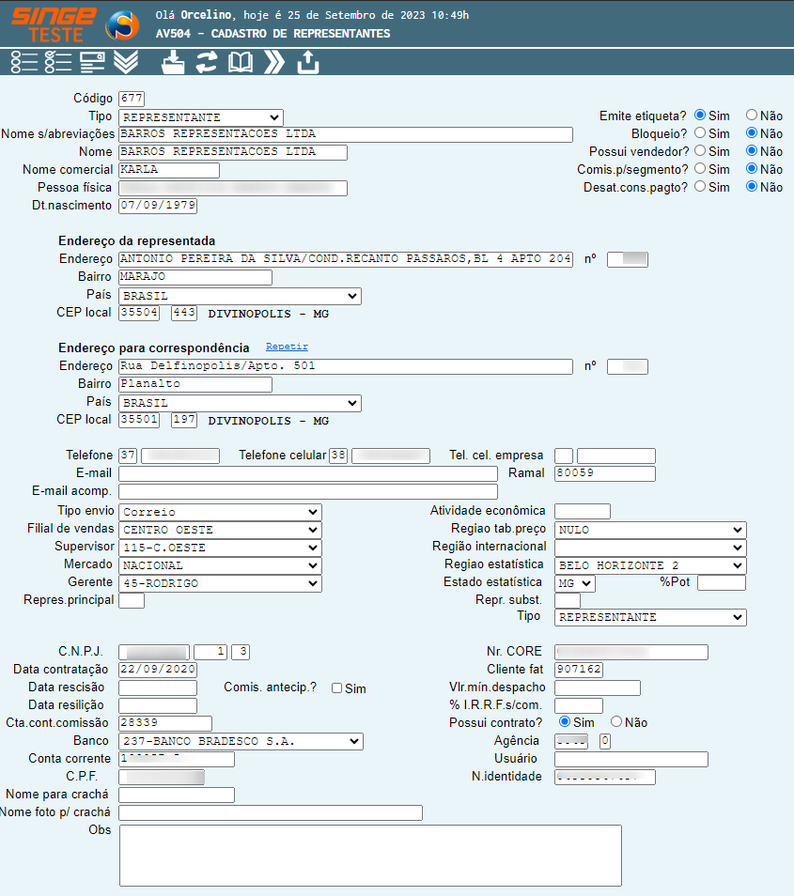Click the checklist icon in toolbar
This screenshot has height=896, width=794.
(x=58, y=62)
